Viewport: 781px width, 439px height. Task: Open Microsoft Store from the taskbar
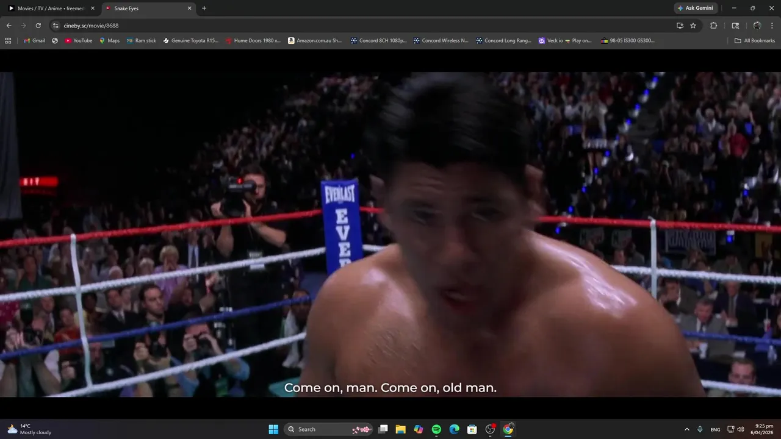[x=472, y=429]
